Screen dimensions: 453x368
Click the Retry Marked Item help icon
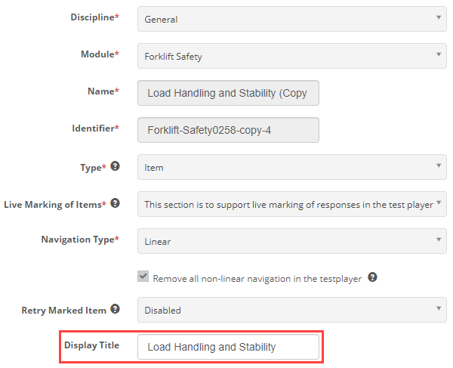pyautogui.click(x=115, y=309)
